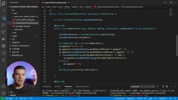The height and width of the screenshot is (100, 178).
Task: Switch to the TERMINAL panel tab
Action: click(x=68, y=86)
